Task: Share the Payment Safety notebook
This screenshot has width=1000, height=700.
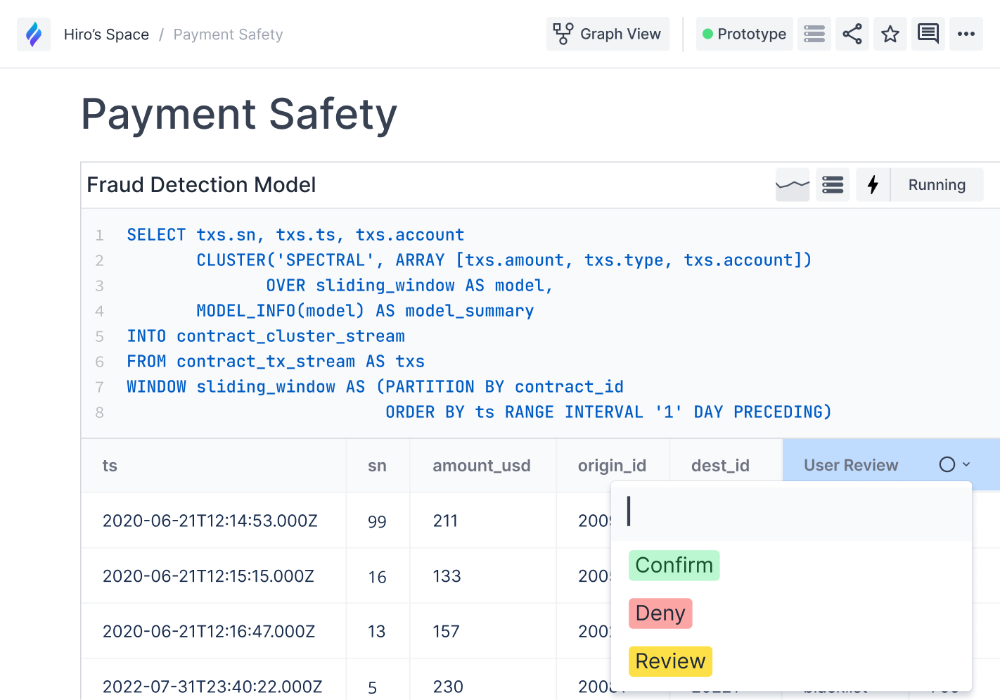Action: (x=852, y=33)
